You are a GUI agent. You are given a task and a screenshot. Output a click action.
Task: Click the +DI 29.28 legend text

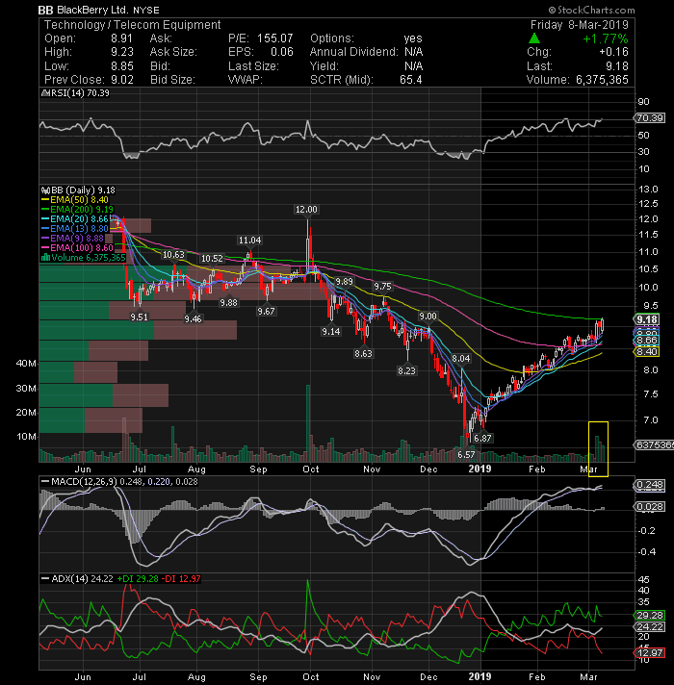[x=138, y=579]
